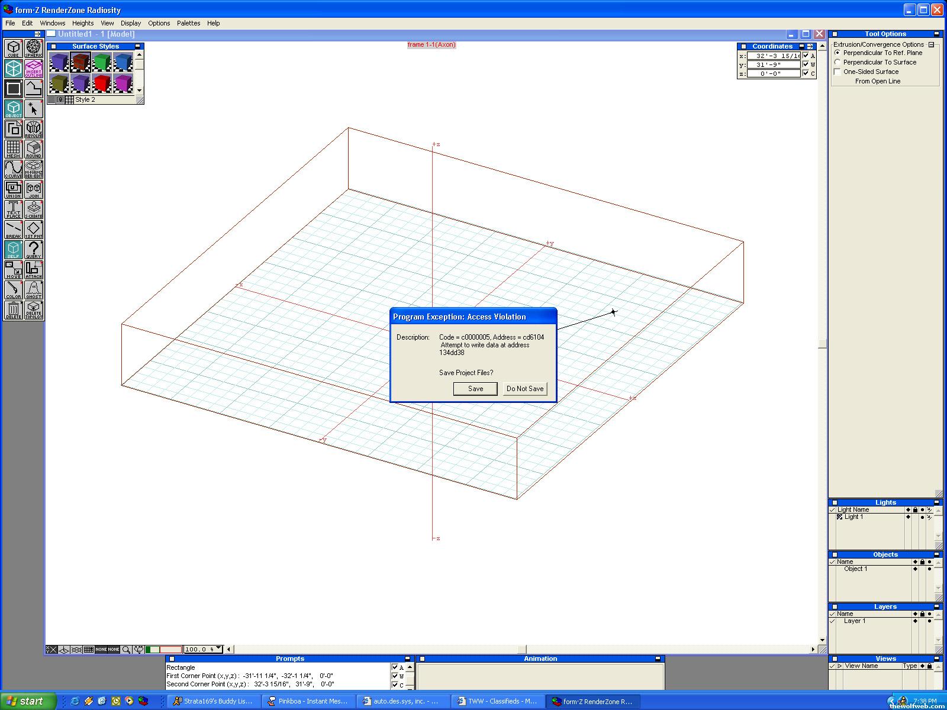This screenshot has width=947, height=710.
Task: Toggle the A checkbox next to x coordinate
Action: [806, 56]
